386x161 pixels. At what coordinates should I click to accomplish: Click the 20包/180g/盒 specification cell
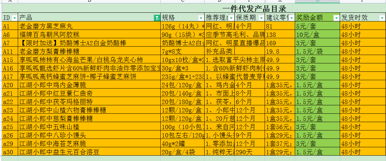click(182, 102)
